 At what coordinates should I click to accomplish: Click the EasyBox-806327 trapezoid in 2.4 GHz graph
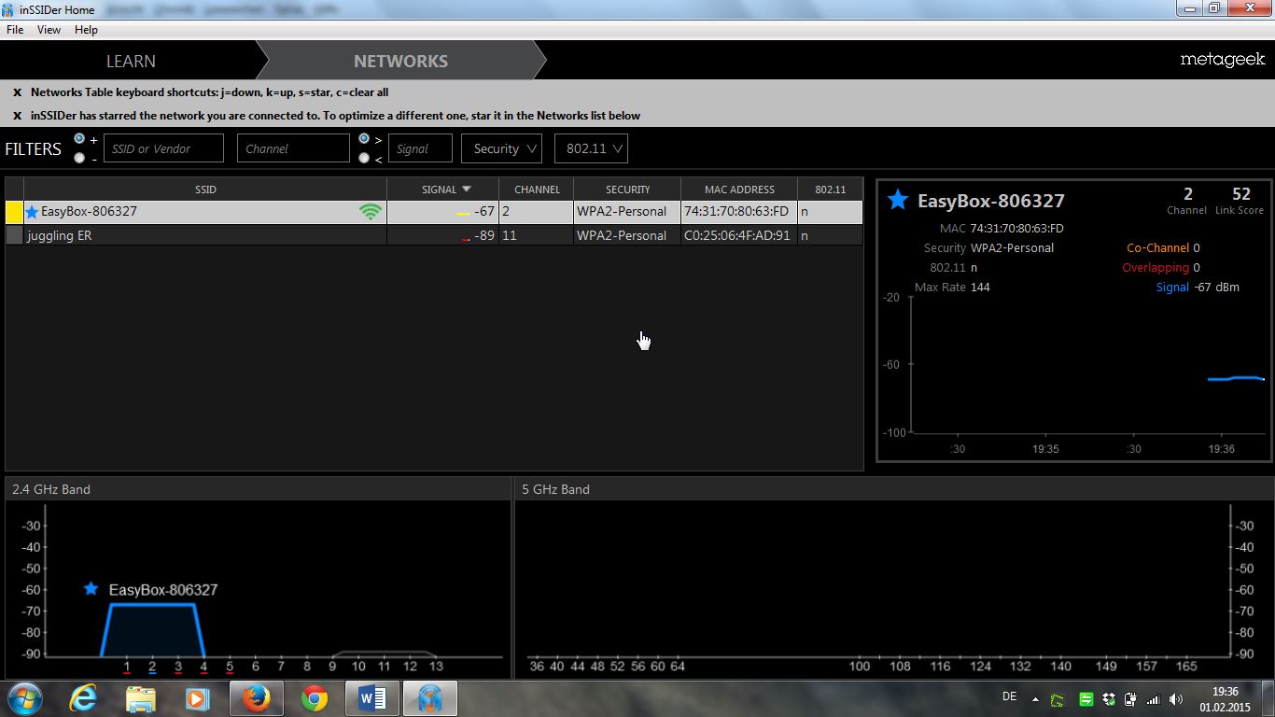(152, 630)
